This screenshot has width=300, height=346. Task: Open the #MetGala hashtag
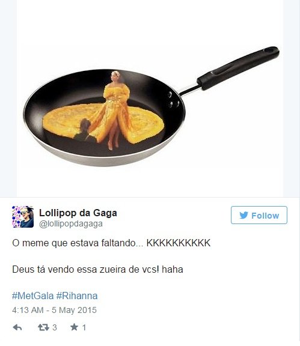(33, 296)
